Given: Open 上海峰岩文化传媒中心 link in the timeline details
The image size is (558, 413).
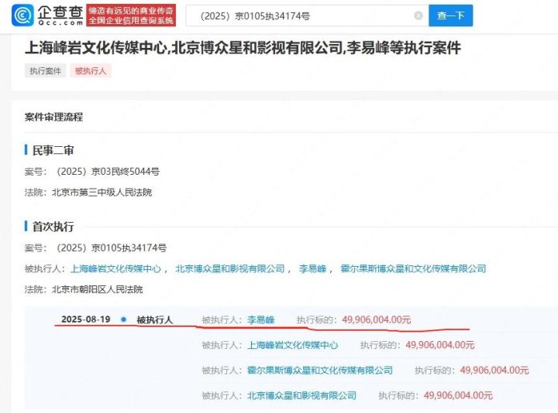Looking at the screenshot, I should click(x=292, y=345).
